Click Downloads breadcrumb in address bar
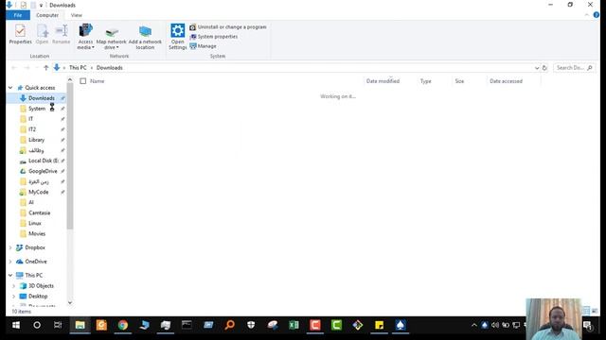Image resolution: width=606 pixels, height=340 pixels. coord(110,68)
